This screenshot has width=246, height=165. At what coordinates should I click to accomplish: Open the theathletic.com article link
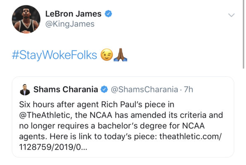point(190,137)
